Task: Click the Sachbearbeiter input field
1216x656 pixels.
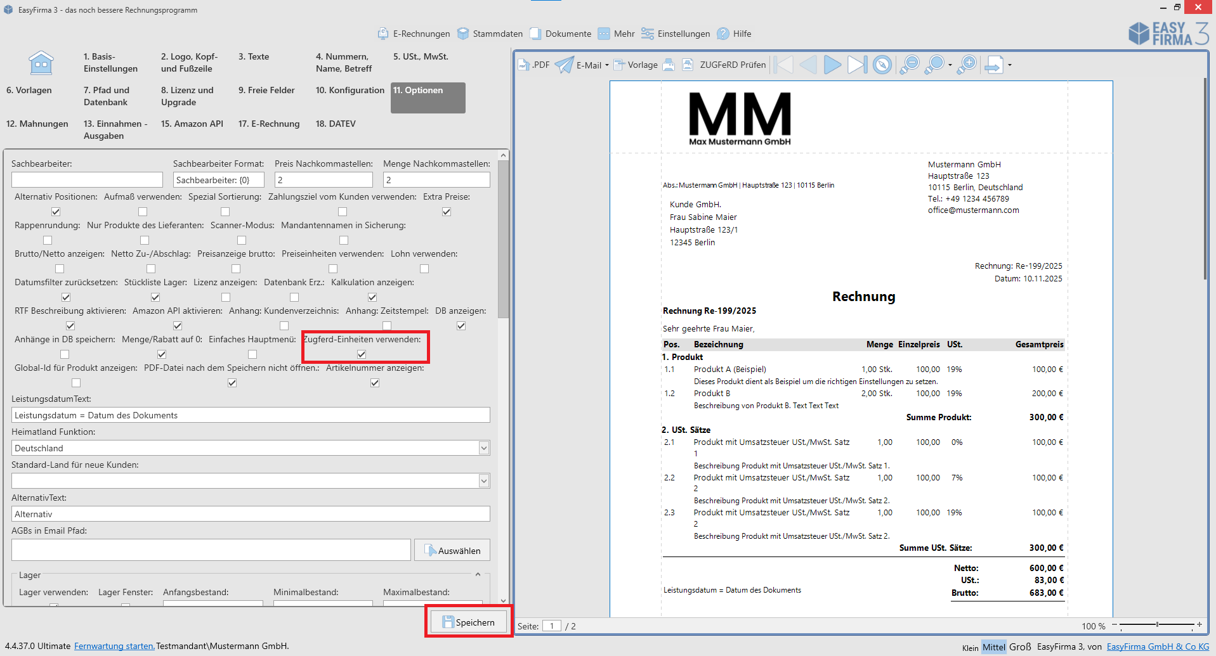Action: [87, 180]
